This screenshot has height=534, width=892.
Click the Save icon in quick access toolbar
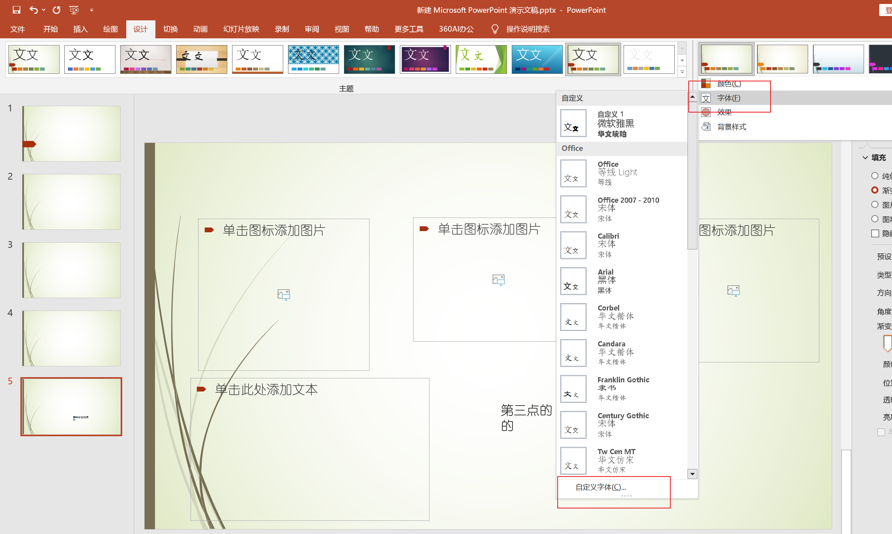pyautogui.click(x=16, y=10)
